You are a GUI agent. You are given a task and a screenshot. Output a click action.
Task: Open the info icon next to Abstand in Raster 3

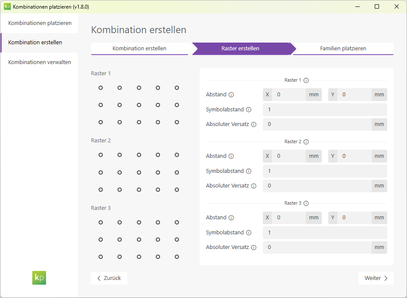coord(232,218)
